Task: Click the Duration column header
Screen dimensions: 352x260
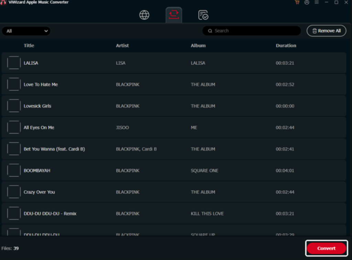Action: [x=286, y=46]
